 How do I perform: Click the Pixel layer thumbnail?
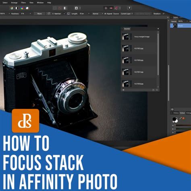[175, 26]
